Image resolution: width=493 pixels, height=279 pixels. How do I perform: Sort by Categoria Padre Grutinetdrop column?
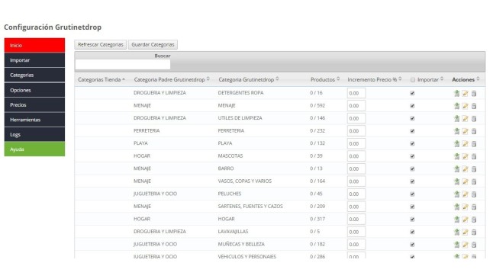(x=172, y=79)
